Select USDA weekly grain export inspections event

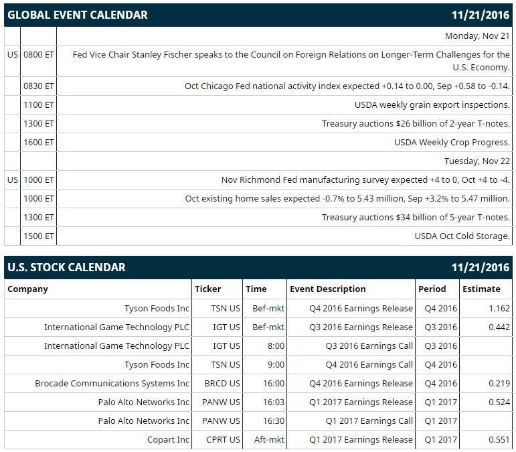432,105
